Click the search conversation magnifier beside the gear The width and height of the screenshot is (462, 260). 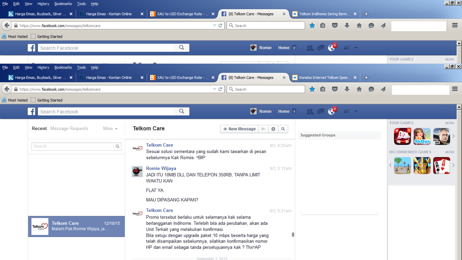pos(283,129)
